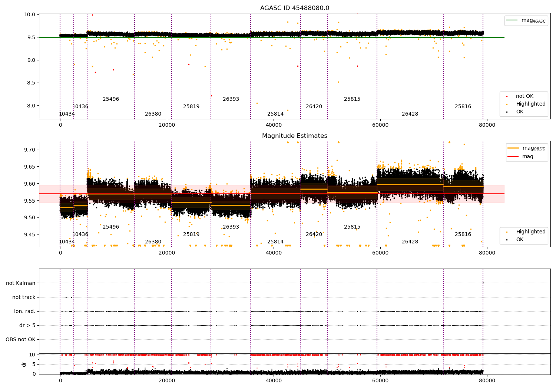
Task: Click OBSID label 26380 in Magnitude Estimates plot
Action: coord(153,242)
